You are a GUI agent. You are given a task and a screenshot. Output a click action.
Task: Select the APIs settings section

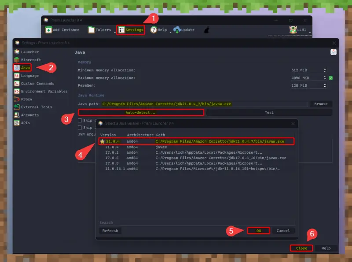pos(17,123)
